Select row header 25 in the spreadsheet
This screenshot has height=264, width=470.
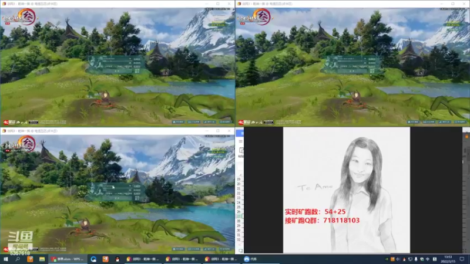coord(239,207)
